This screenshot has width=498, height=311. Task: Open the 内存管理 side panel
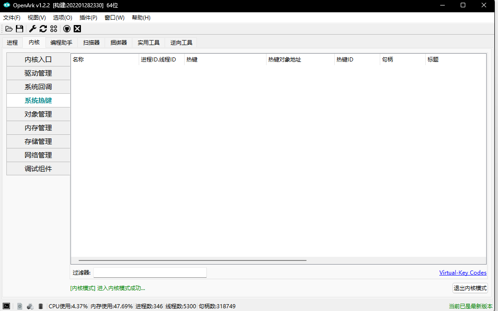(x=38, y=128)
